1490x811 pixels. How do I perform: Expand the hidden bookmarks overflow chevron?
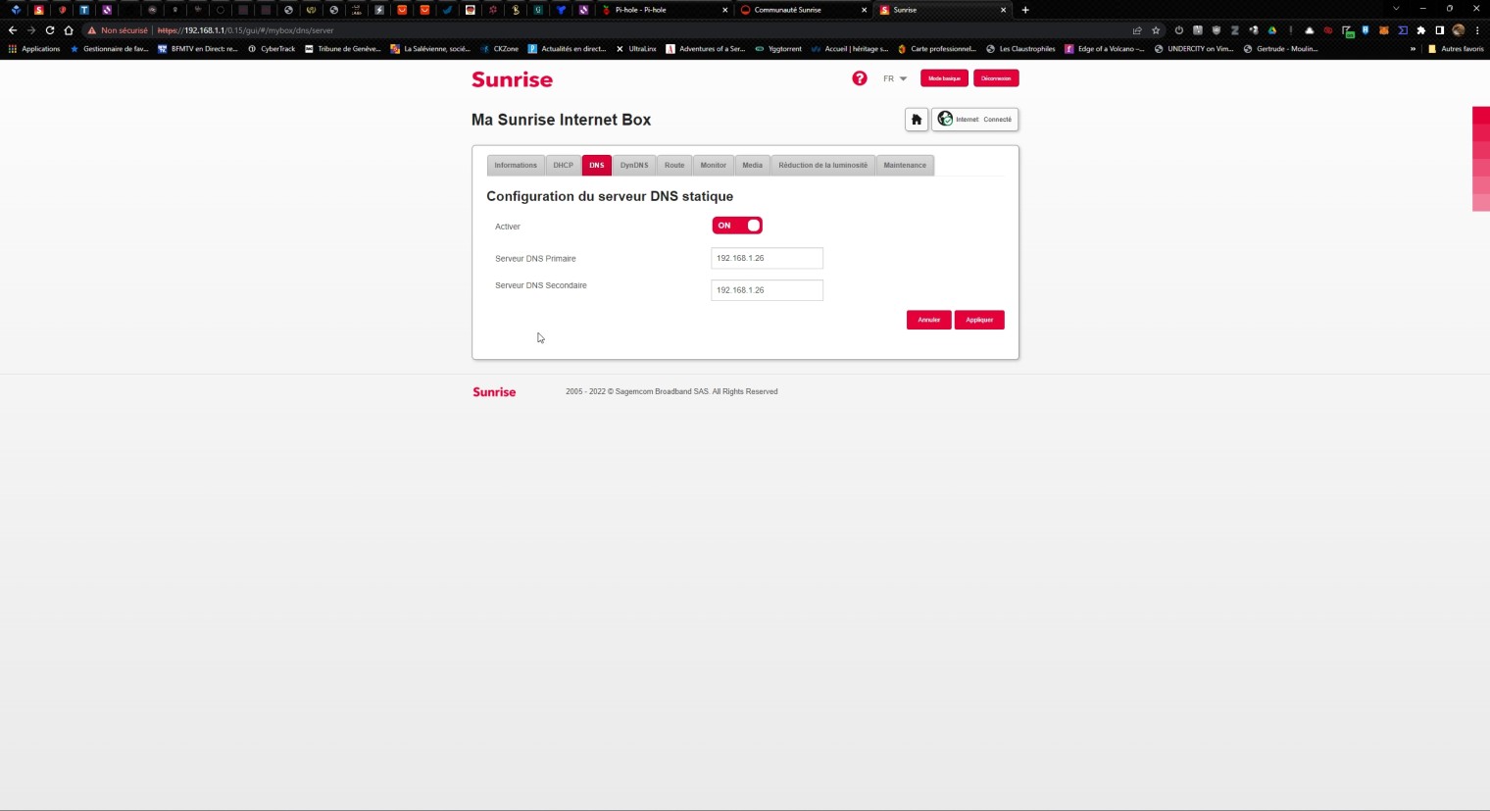click(x=1413, y=49)
